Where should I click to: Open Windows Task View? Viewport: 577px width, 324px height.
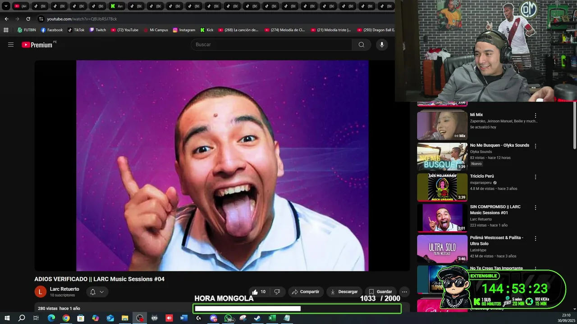tap(36, 318)
